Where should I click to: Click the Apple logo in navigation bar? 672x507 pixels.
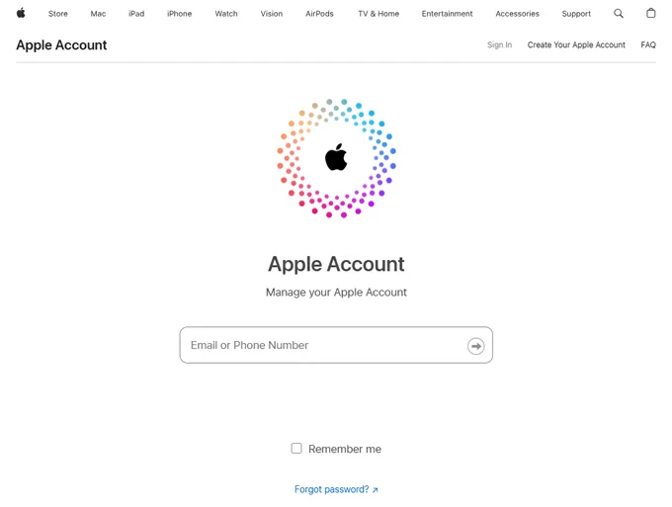pos(21,14)
